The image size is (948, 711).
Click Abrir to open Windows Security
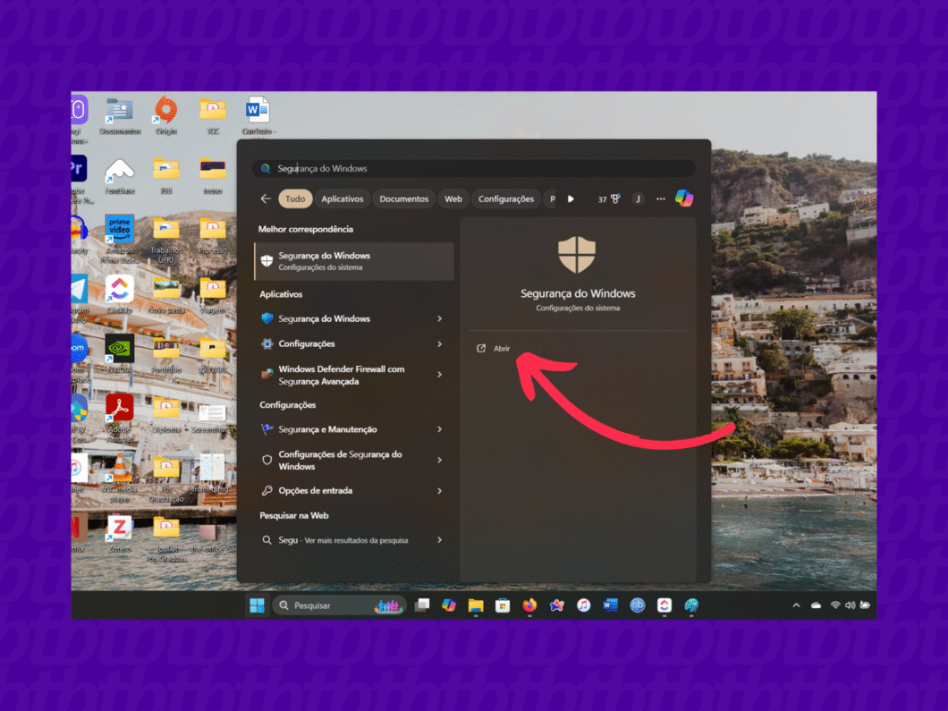pos(494,348)
